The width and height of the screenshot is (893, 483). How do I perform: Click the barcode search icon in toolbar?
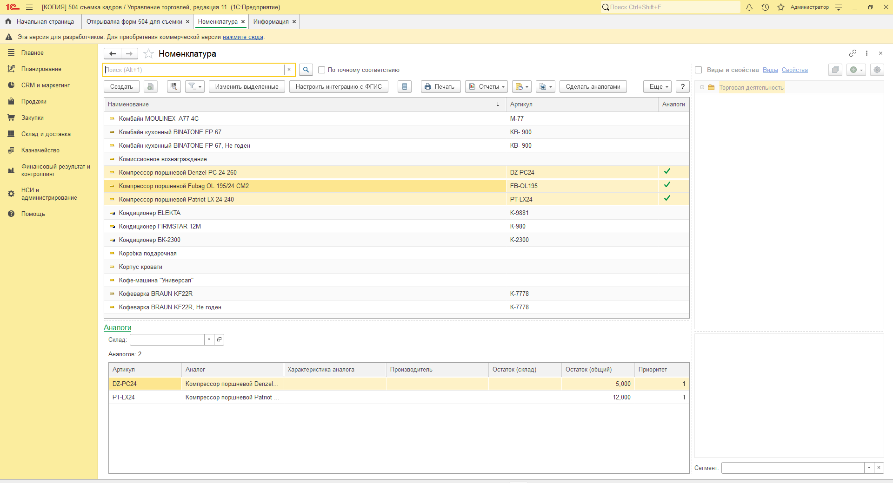point(174,86)
